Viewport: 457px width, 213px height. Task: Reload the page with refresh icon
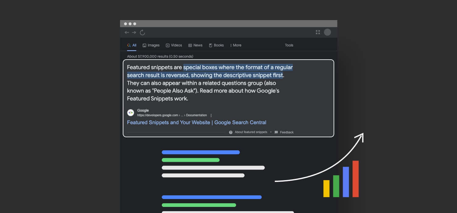(142, 33)
